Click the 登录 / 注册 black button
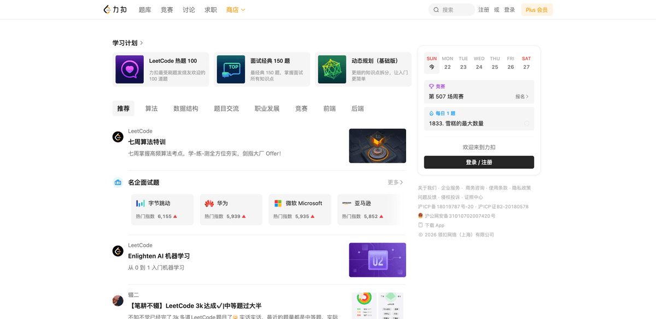This screenshot has width=656, height=319. tap(479, 162)
